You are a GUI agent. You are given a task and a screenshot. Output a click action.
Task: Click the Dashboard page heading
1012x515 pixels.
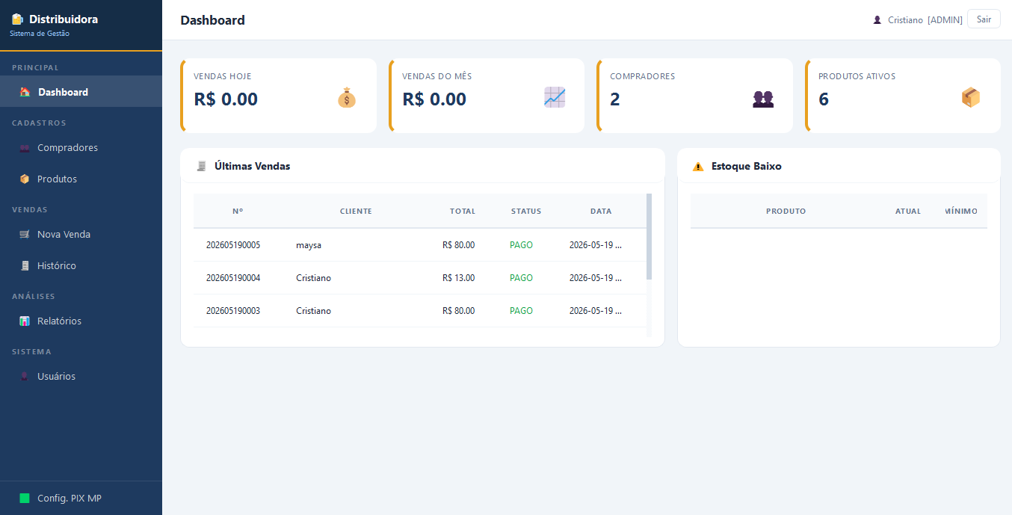(x=212, y=20)
